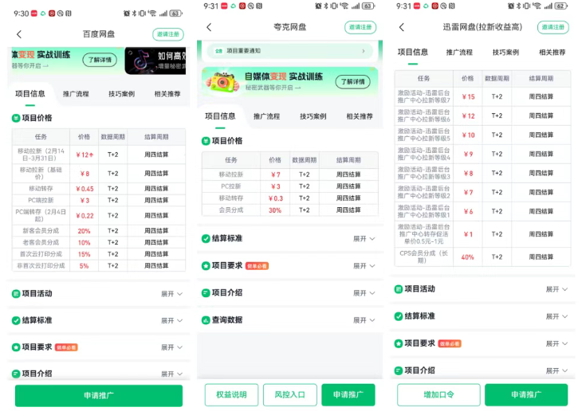Select 相关推荐 tab on 百度网盘 screen

[167, 94]
